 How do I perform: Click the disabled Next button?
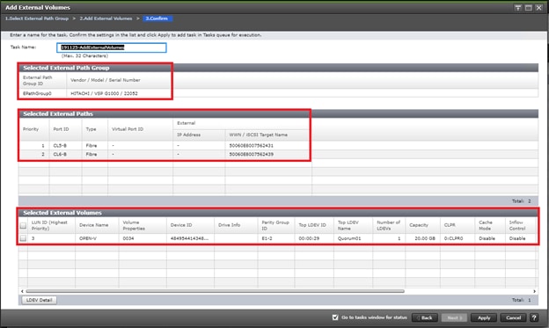pyautogui.click(x=454, y=317)
